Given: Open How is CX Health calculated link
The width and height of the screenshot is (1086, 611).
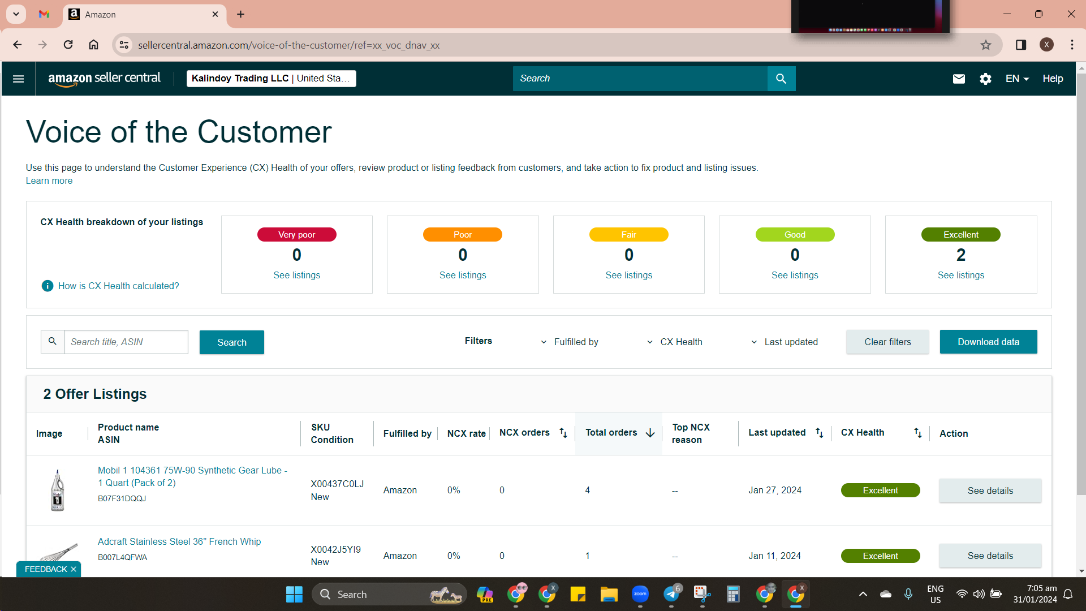Looking at the screenshot, I should [x=118, y=286].
